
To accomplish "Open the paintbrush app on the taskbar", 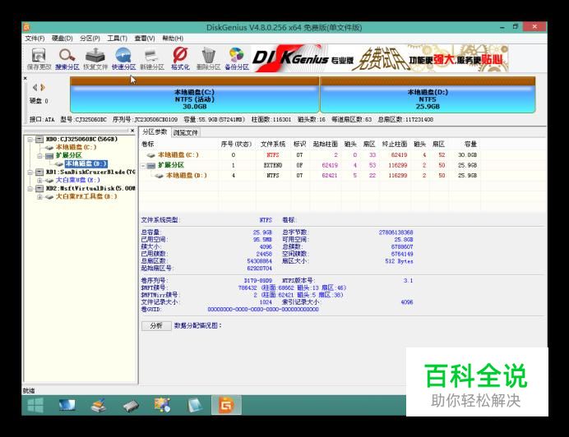I will coord(99,405).
